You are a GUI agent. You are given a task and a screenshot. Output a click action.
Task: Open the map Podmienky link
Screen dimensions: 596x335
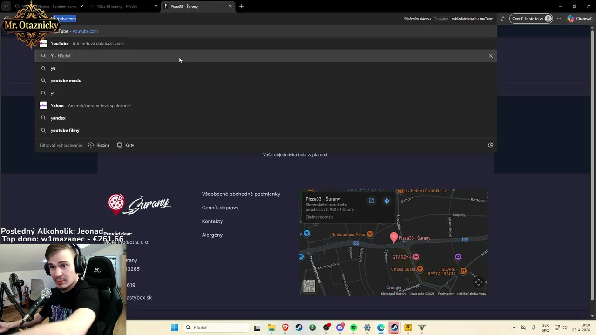point(446,294)
